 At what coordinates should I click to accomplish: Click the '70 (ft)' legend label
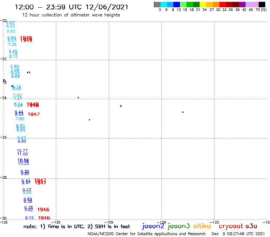tap(261, 10)
